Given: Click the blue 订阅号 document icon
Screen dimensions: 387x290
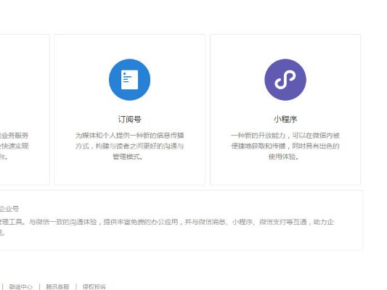Looking at the screenshot, I should coord(129,80).
